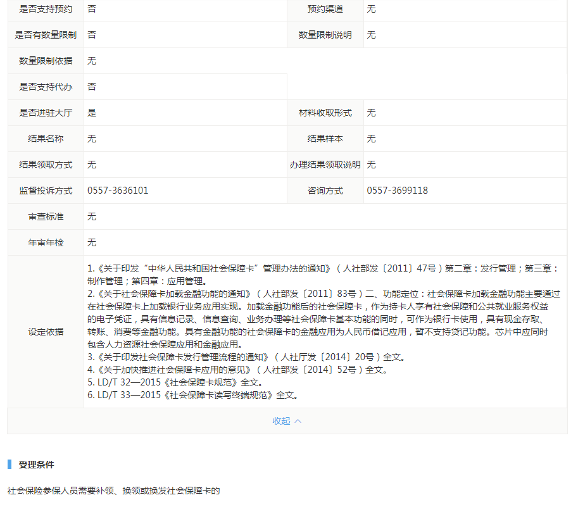Click the 监督投诉方式 label cell
Screen dimensions: 578x526
click(46, 191)
